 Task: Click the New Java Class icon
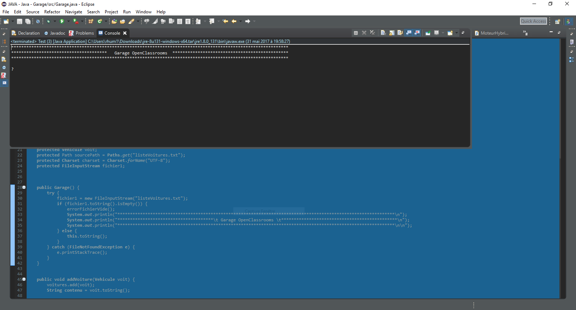pyautogui.click(x=100, y=21)
